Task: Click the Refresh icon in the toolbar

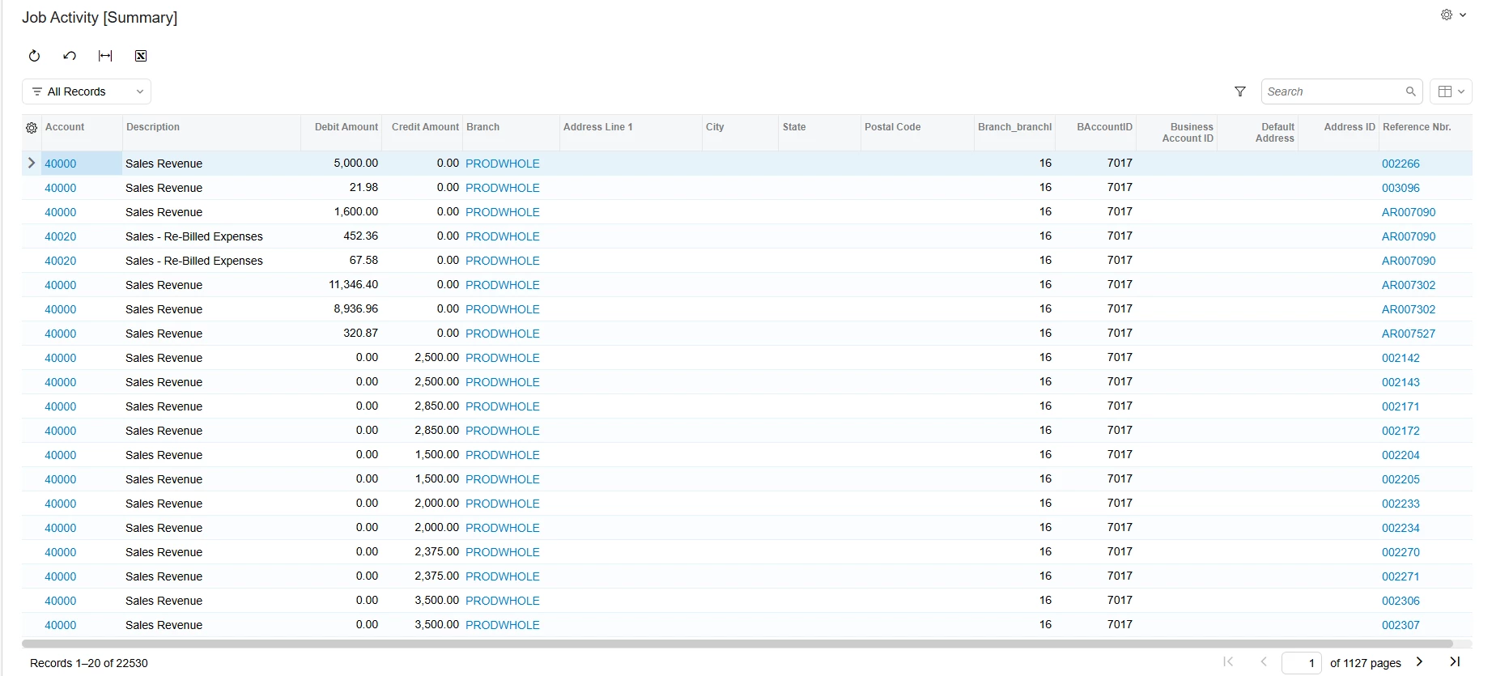Action: tap(34, 56)
